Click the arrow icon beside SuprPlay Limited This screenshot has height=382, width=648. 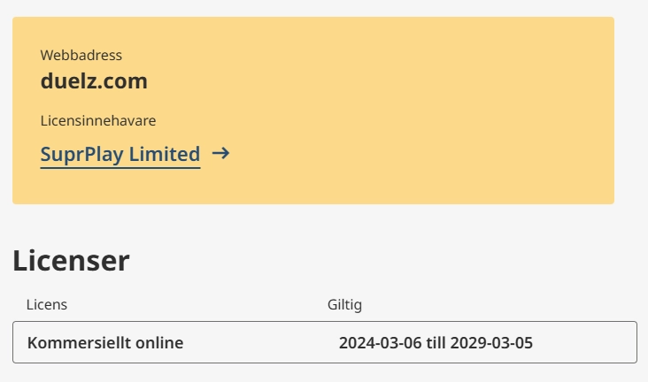[221, 154]
